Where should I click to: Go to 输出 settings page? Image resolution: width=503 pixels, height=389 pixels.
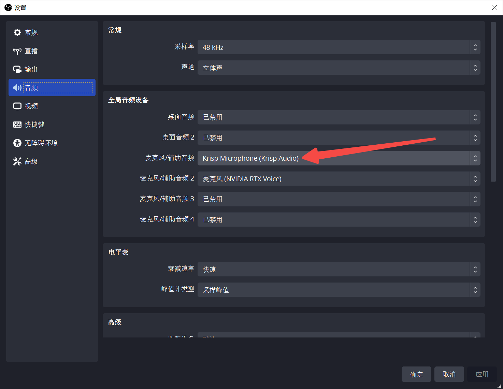(x=52, y=69)
